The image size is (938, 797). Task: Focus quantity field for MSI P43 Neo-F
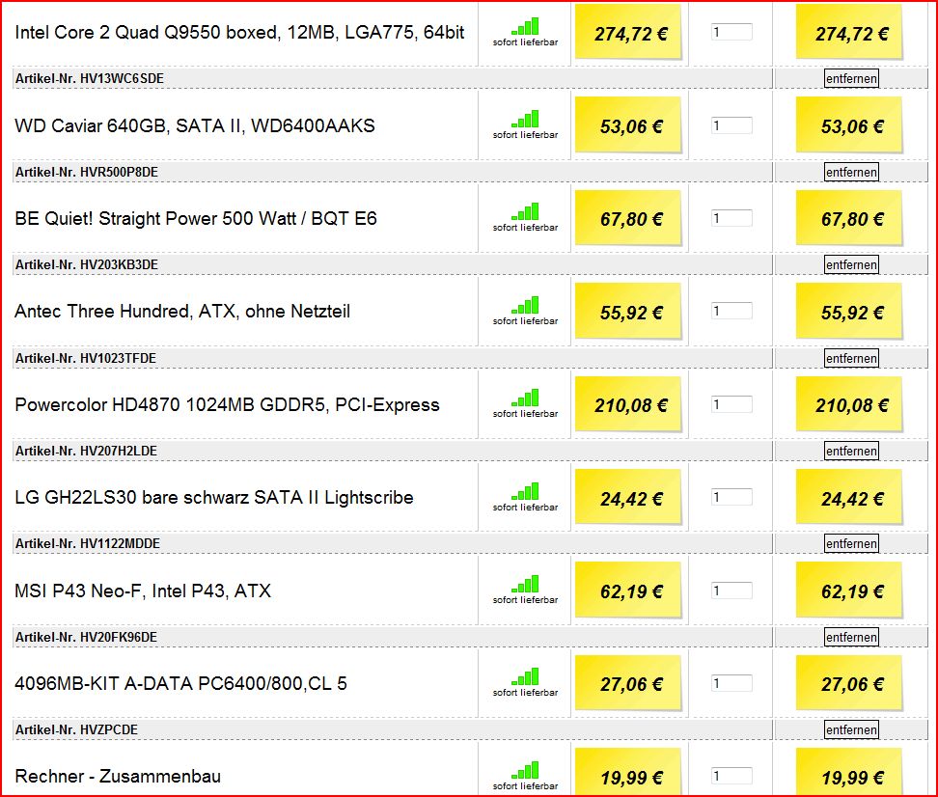731,591
